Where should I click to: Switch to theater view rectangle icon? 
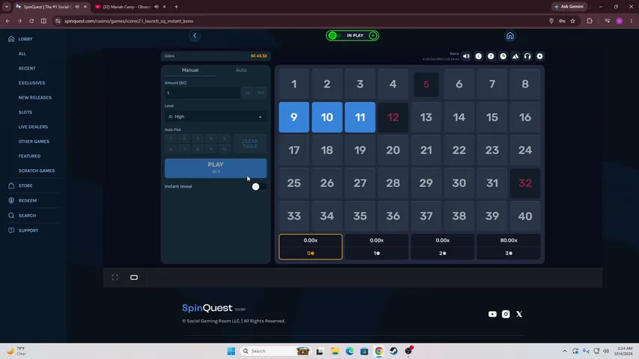(x=133, y=277)
